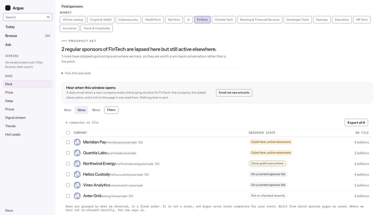Select the Developer Tools market chip

tap(298, 20)
